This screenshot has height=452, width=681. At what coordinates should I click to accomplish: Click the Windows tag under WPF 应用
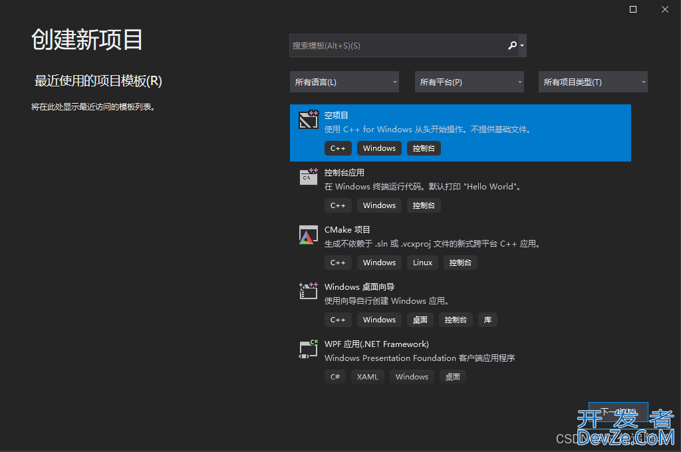pos(412,377)
